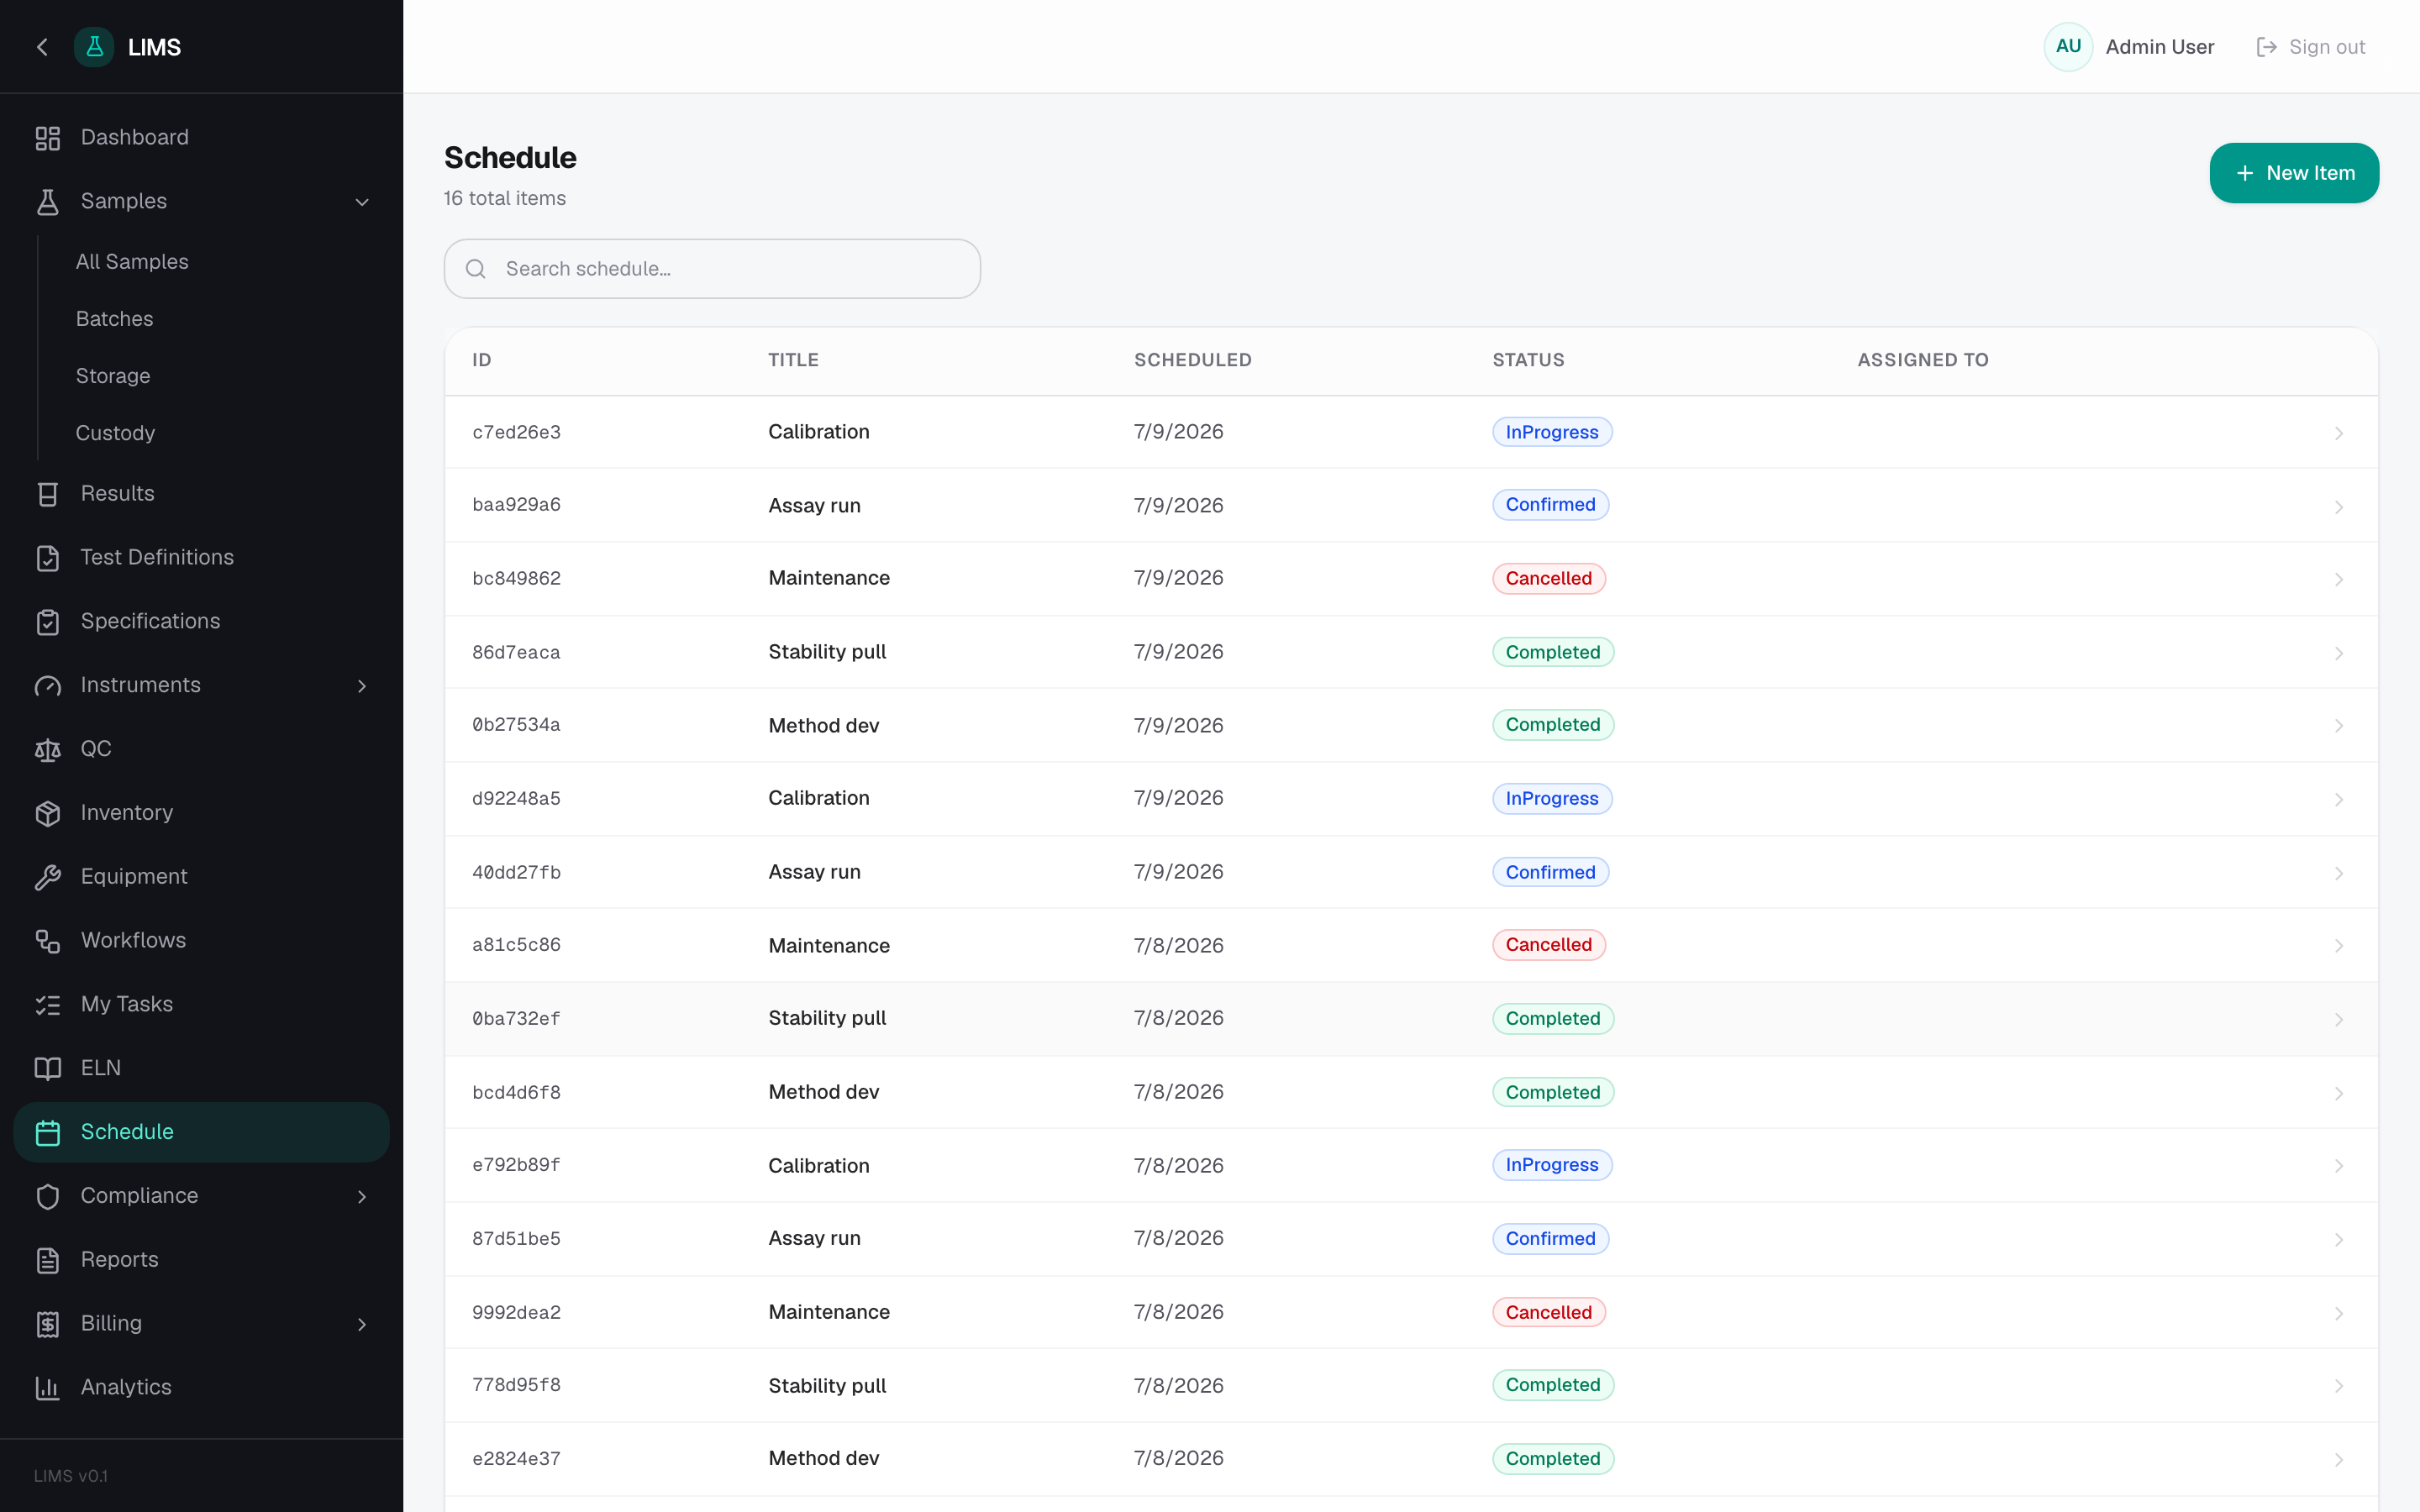
Task: Open Custody submenu item
Action: tap(115, 433)
